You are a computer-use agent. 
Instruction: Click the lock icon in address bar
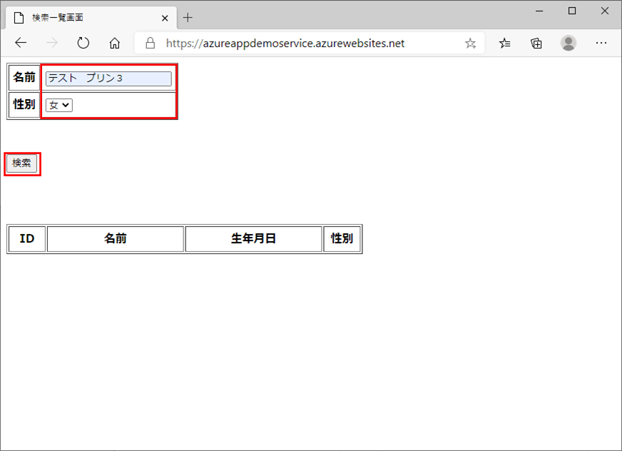[x=149, y=43]
